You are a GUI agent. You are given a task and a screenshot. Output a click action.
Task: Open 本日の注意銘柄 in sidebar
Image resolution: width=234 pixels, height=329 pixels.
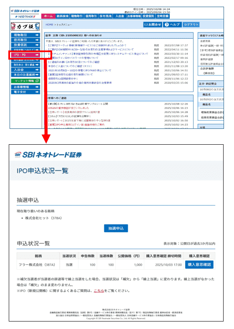pos(25,75)
